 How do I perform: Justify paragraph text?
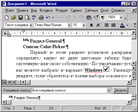point(114,25)
